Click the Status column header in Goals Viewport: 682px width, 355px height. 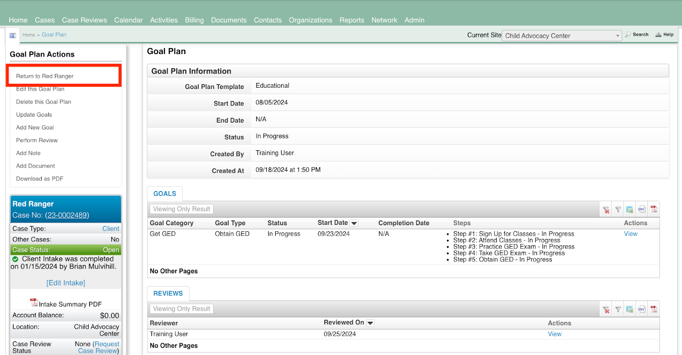point(277,223)
